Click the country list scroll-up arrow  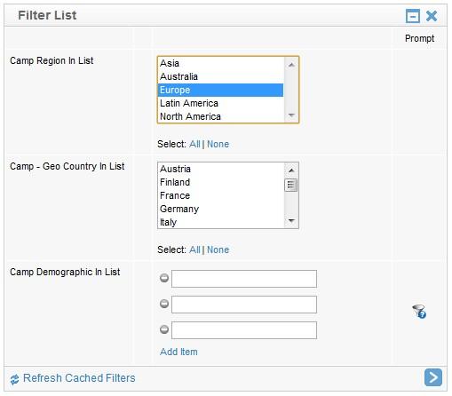coord(291,170)
